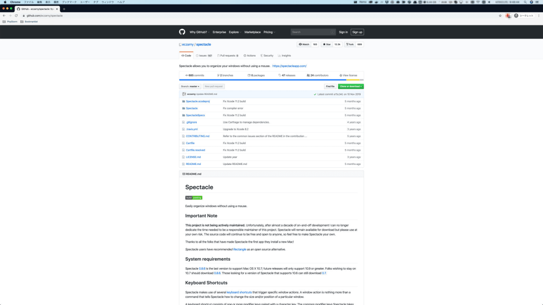
Task: Click the build passing badge
Action: 194,197
